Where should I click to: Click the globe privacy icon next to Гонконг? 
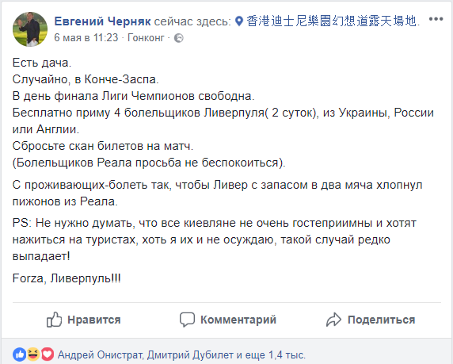178,38
